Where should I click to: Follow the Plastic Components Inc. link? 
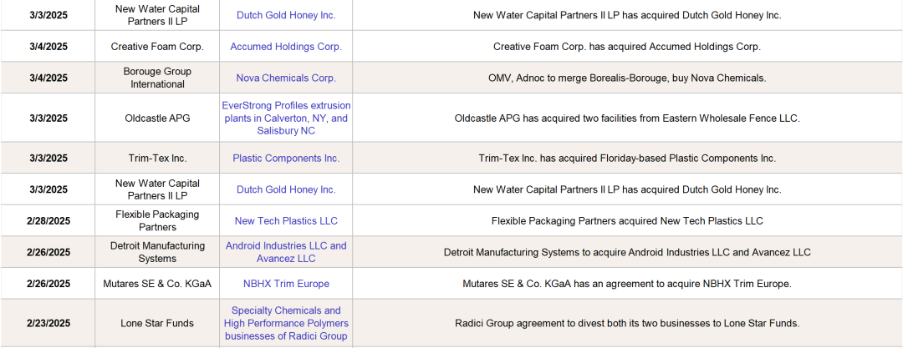(286, 159)
